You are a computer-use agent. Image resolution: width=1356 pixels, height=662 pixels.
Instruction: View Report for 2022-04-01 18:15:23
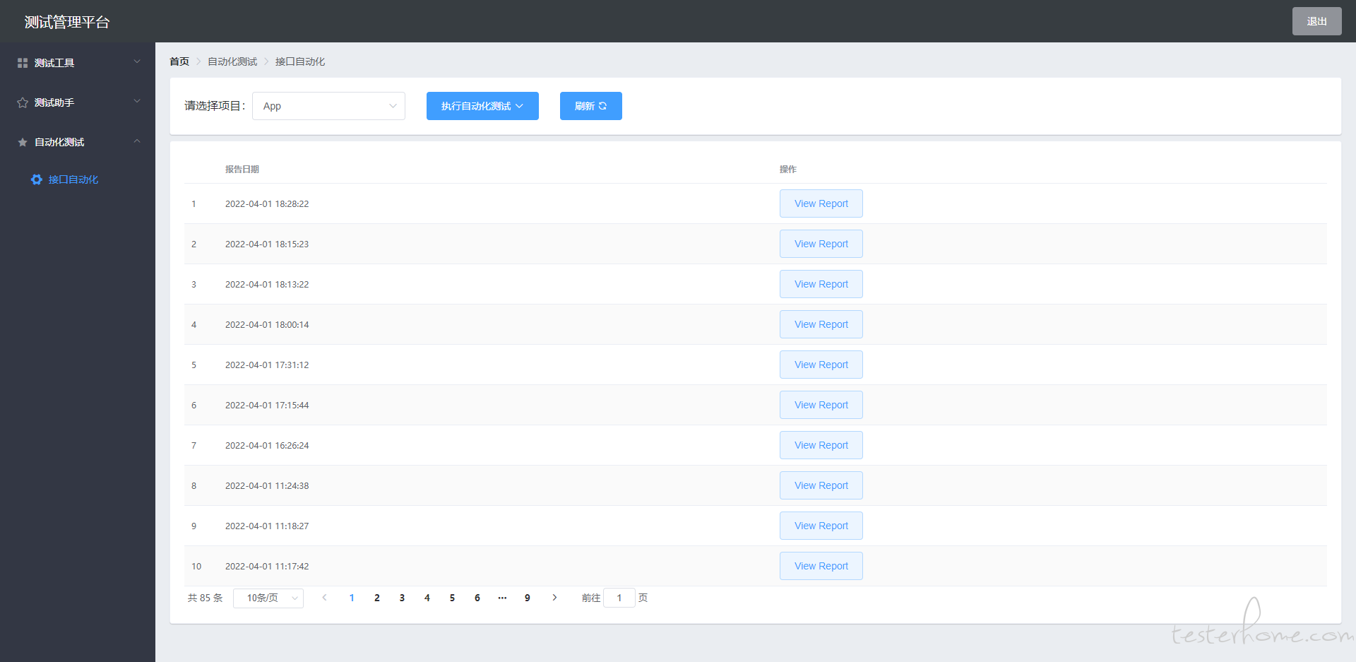[x=821, y=244]
